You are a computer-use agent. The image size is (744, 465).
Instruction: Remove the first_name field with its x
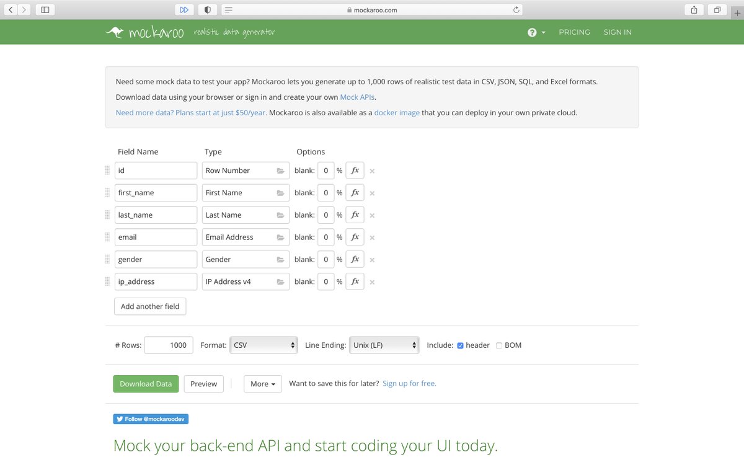tap(372, 193)
